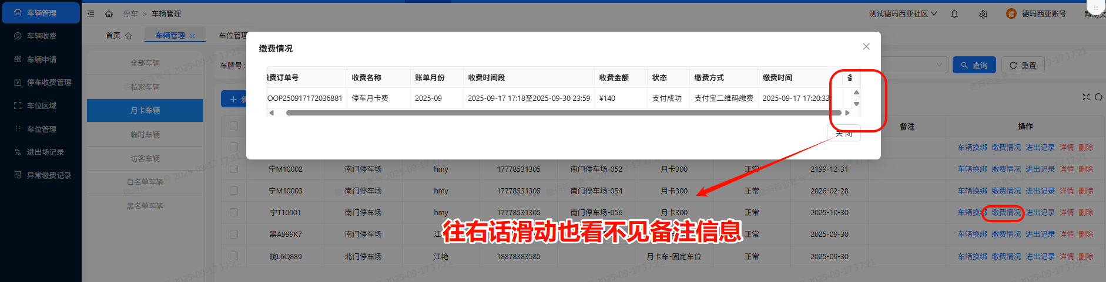Click 删除 for 皖L6Q889 row
Image resolution: width=1106 pixels, height=282 pixels.
tap(1085, 256)
